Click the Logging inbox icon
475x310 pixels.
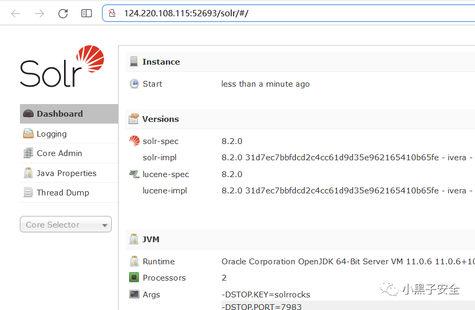(x=28, y=133)
